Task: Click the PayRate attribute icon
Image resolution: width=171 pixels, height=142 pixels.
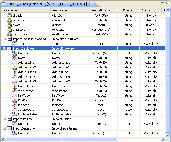Action: (x=15, y=100)
